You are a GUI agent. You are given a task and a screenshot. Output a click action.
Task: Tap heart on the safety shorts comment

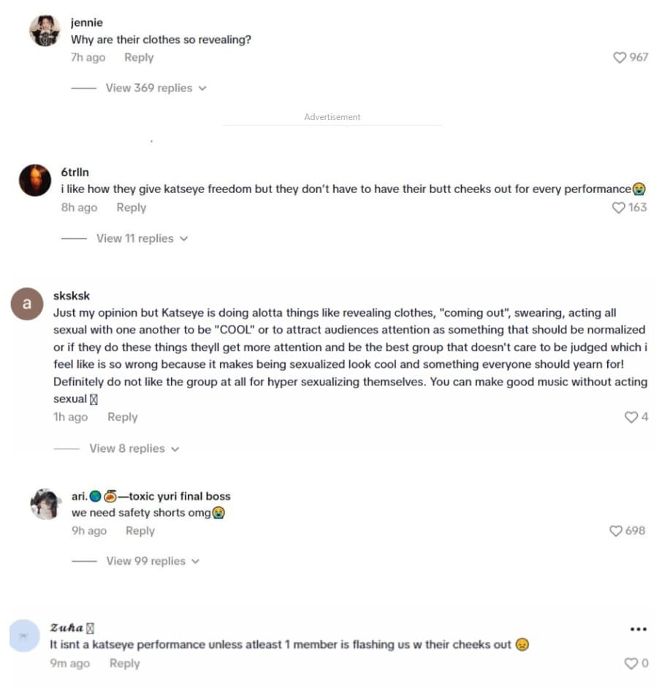(617, 530)
